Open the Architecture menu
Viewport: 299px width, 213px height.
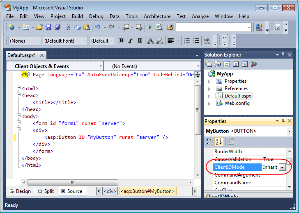[x=157, y=16]
